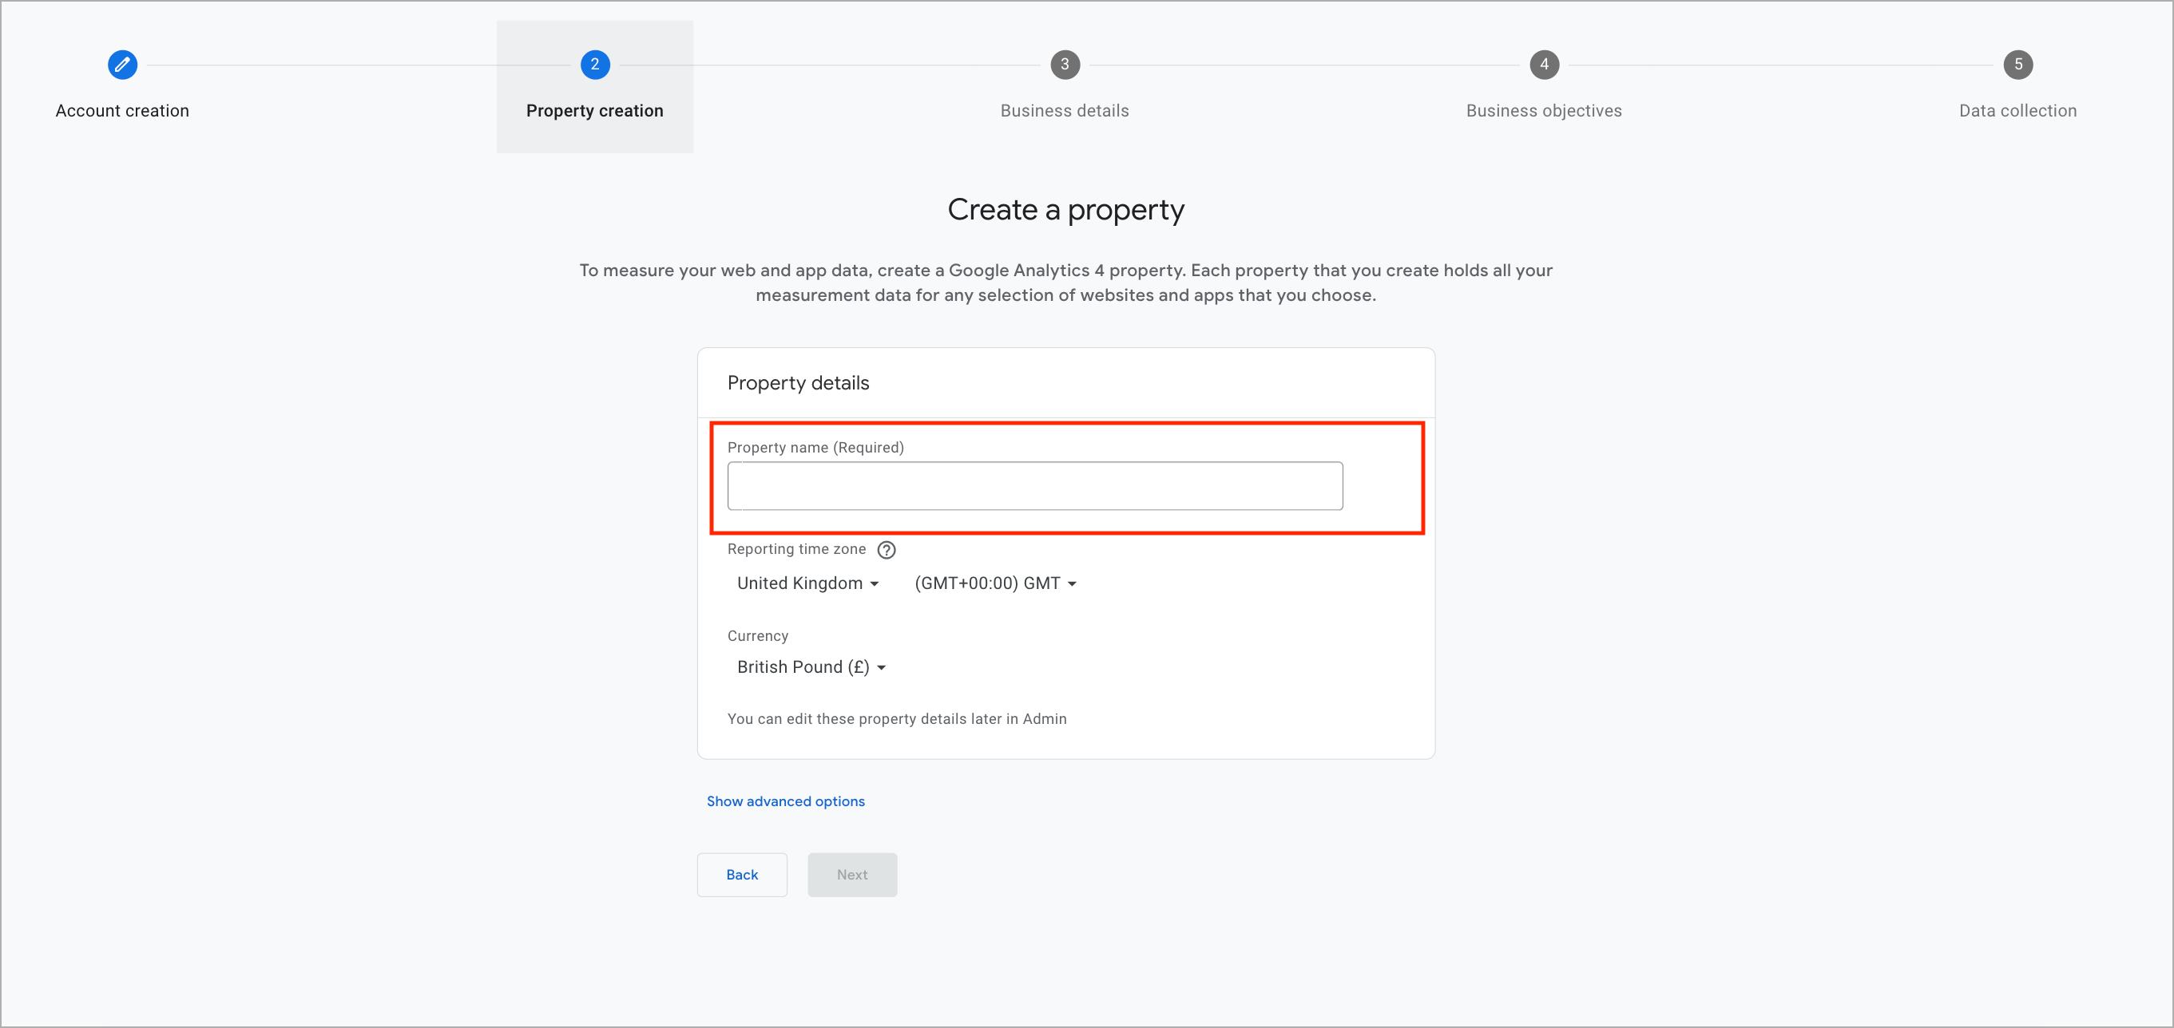The width and height of the screenshot is (2174, 1028).
Task: Click the step 4 circle icon
Action: point(1545,65)
